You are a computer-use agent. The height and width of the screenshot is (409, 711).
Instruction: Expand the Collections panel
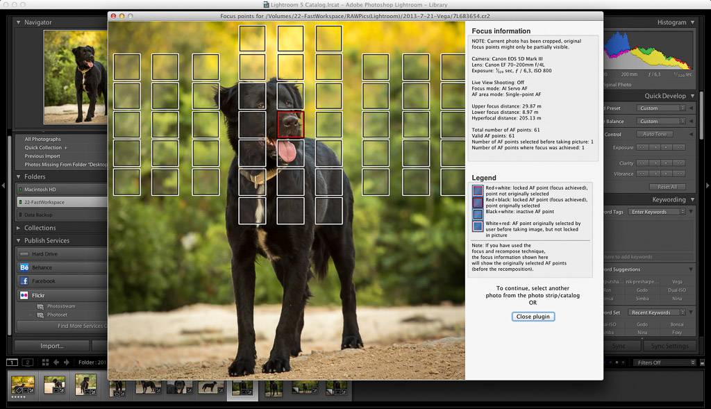point(19,228)
